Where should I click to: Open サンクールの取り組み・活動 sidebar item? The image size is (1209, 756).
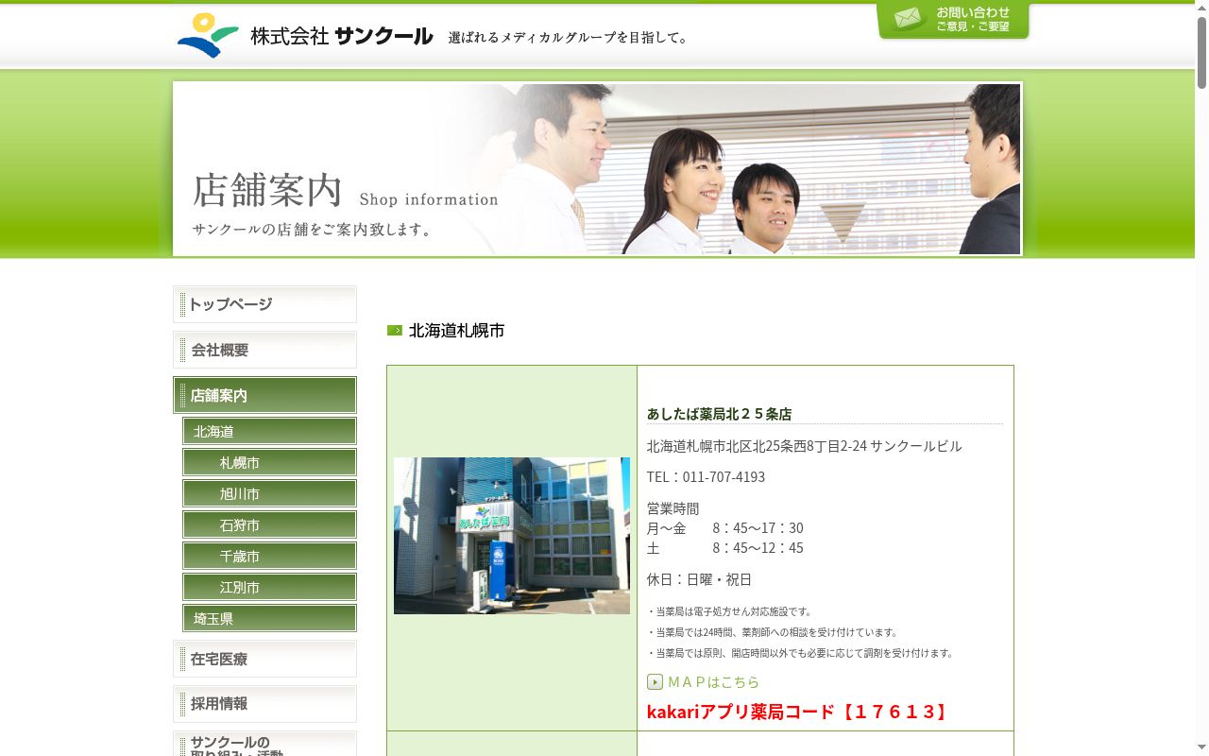point(264,744)
